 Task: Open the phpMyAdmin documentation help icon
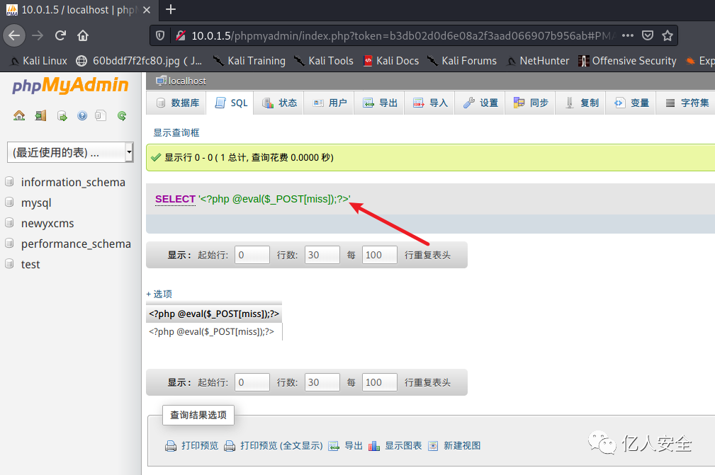[82, 115]
